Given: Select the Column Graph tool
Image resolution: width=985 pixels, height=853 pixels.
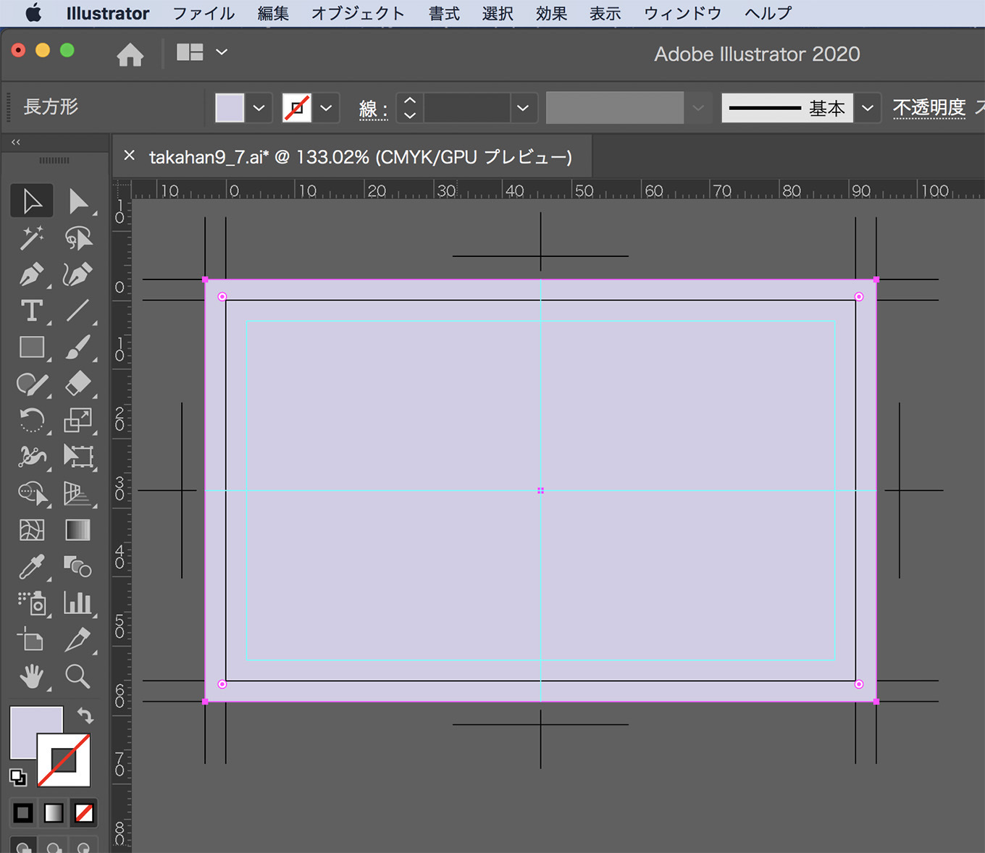Looking at the screenshot, I should tap(78, 602).
